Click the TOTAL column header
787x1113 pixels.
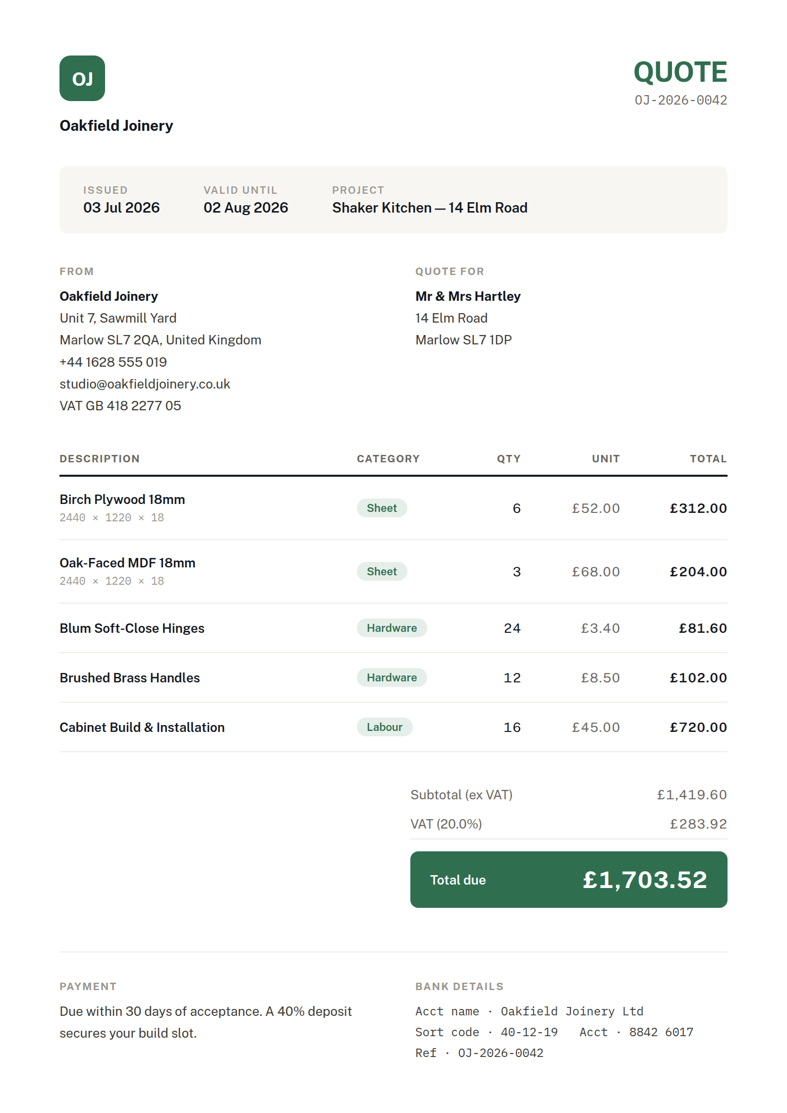[x=708, y=459]
